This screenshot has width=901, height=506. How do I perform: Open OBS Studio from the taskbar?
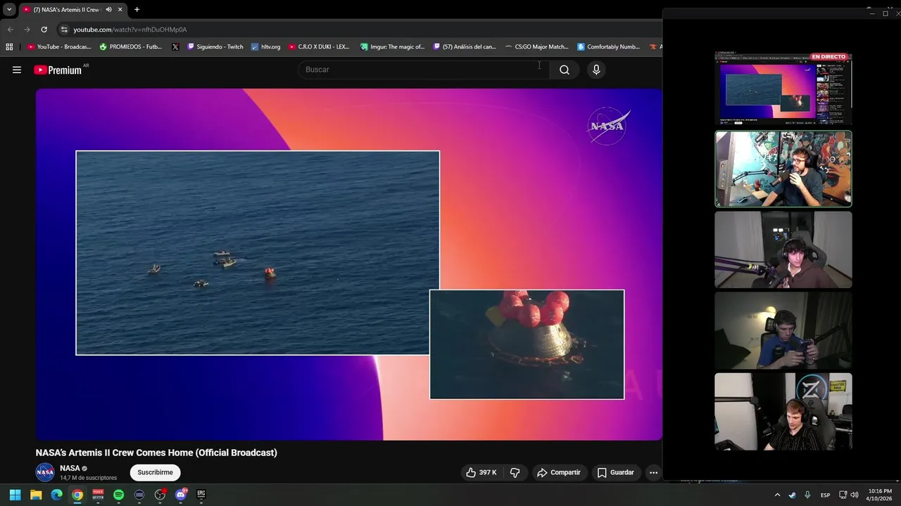[160, 495]
